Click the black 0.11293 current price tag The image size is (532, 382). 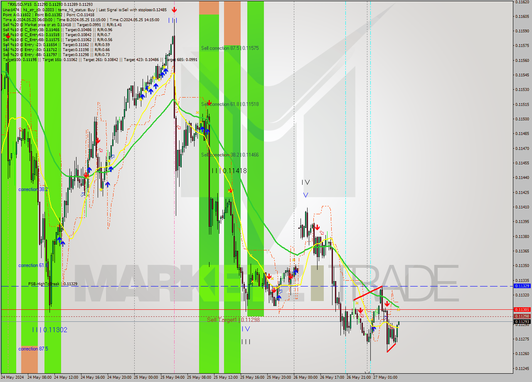click(x=522, y=321)
